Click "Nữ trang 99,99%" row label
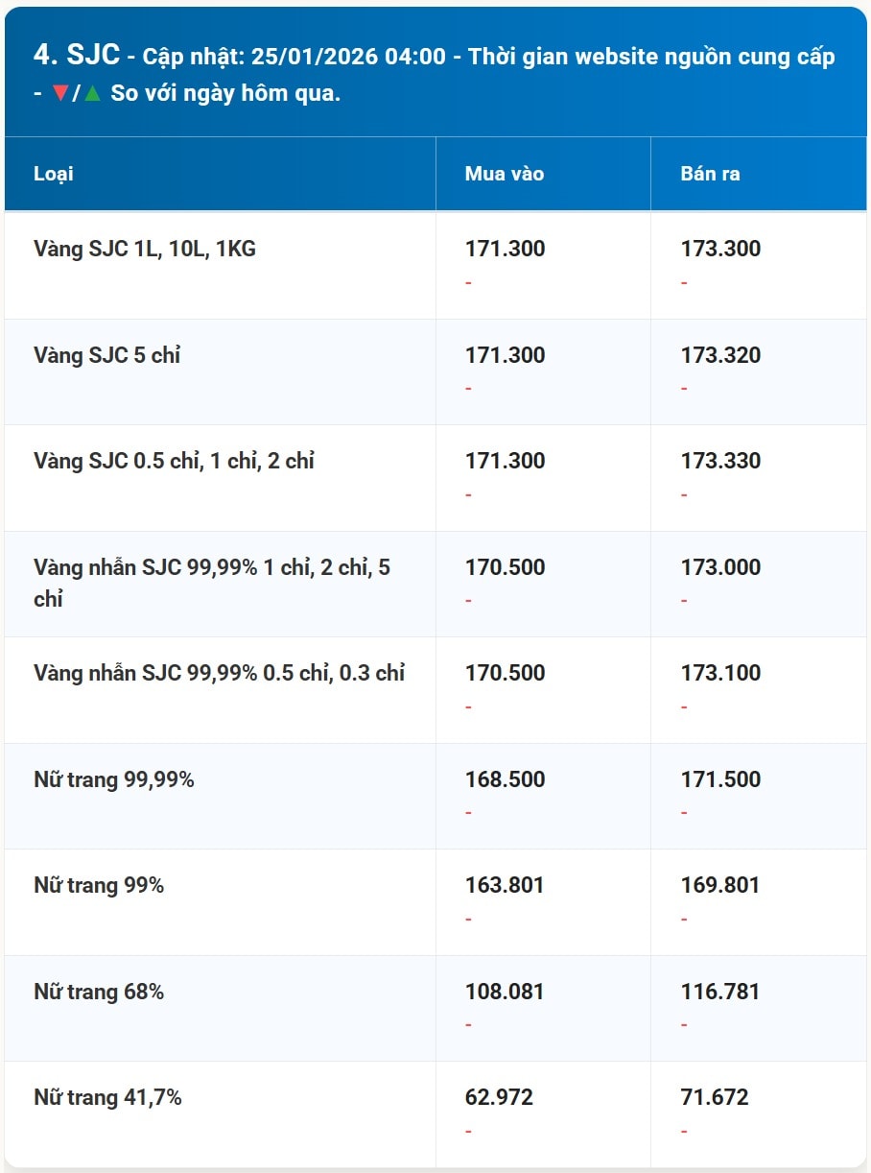 [114, 779]
